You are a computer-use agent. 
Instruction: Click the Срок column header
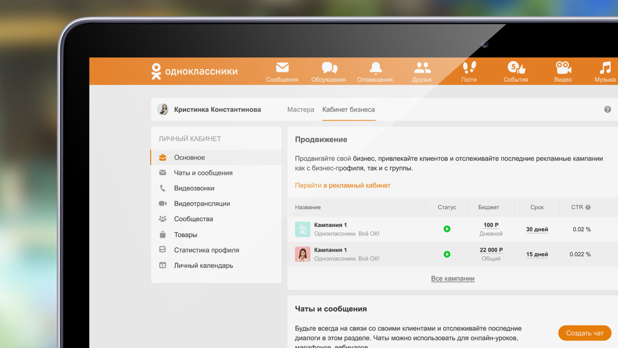[537, 207]
